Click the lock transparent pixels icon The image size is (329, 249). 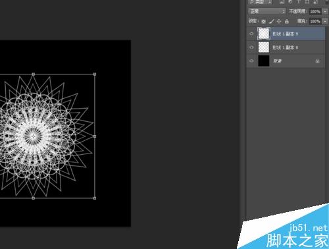point(264,22)
